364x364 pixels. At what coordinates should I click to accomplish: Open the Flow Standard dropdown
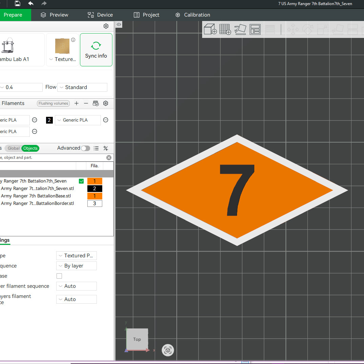pos(82,87)
